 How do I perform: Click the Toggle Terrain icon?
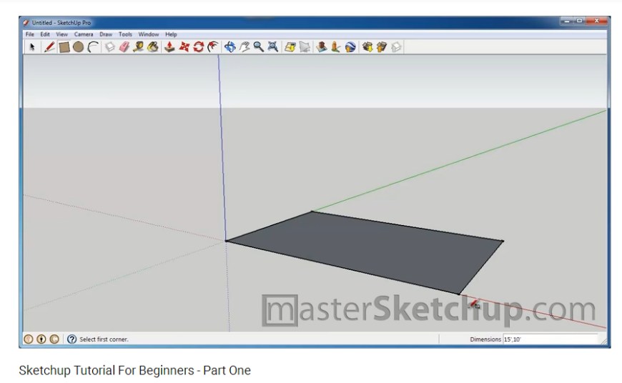tap(305, 47)
